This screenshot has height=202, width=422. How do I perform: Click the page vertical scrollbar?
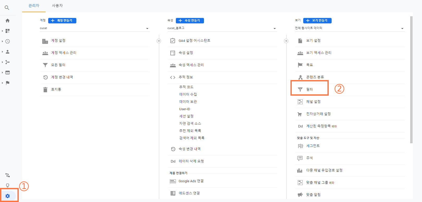click(412, 80)
